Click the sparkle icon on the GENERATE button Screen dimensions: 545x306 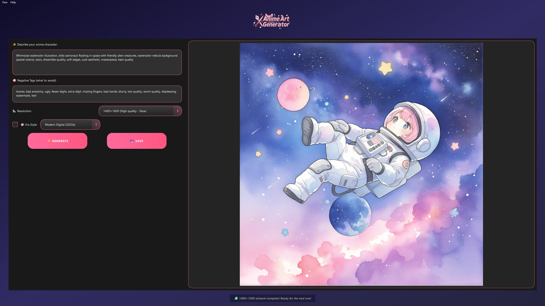[49, 141]
